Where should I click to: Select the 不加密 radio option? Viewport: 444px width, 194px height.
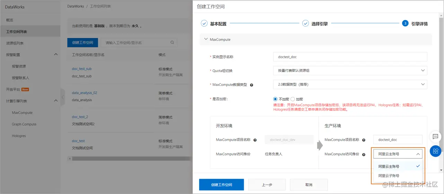tap(275, 99)
